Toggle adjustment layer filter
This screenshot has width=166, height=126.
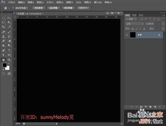(146, 19)
